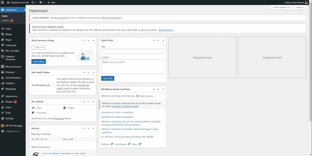Screen dimensions: 312x156
Task: Click the Analytics bar chart icon
Action: tap(2, 83)
